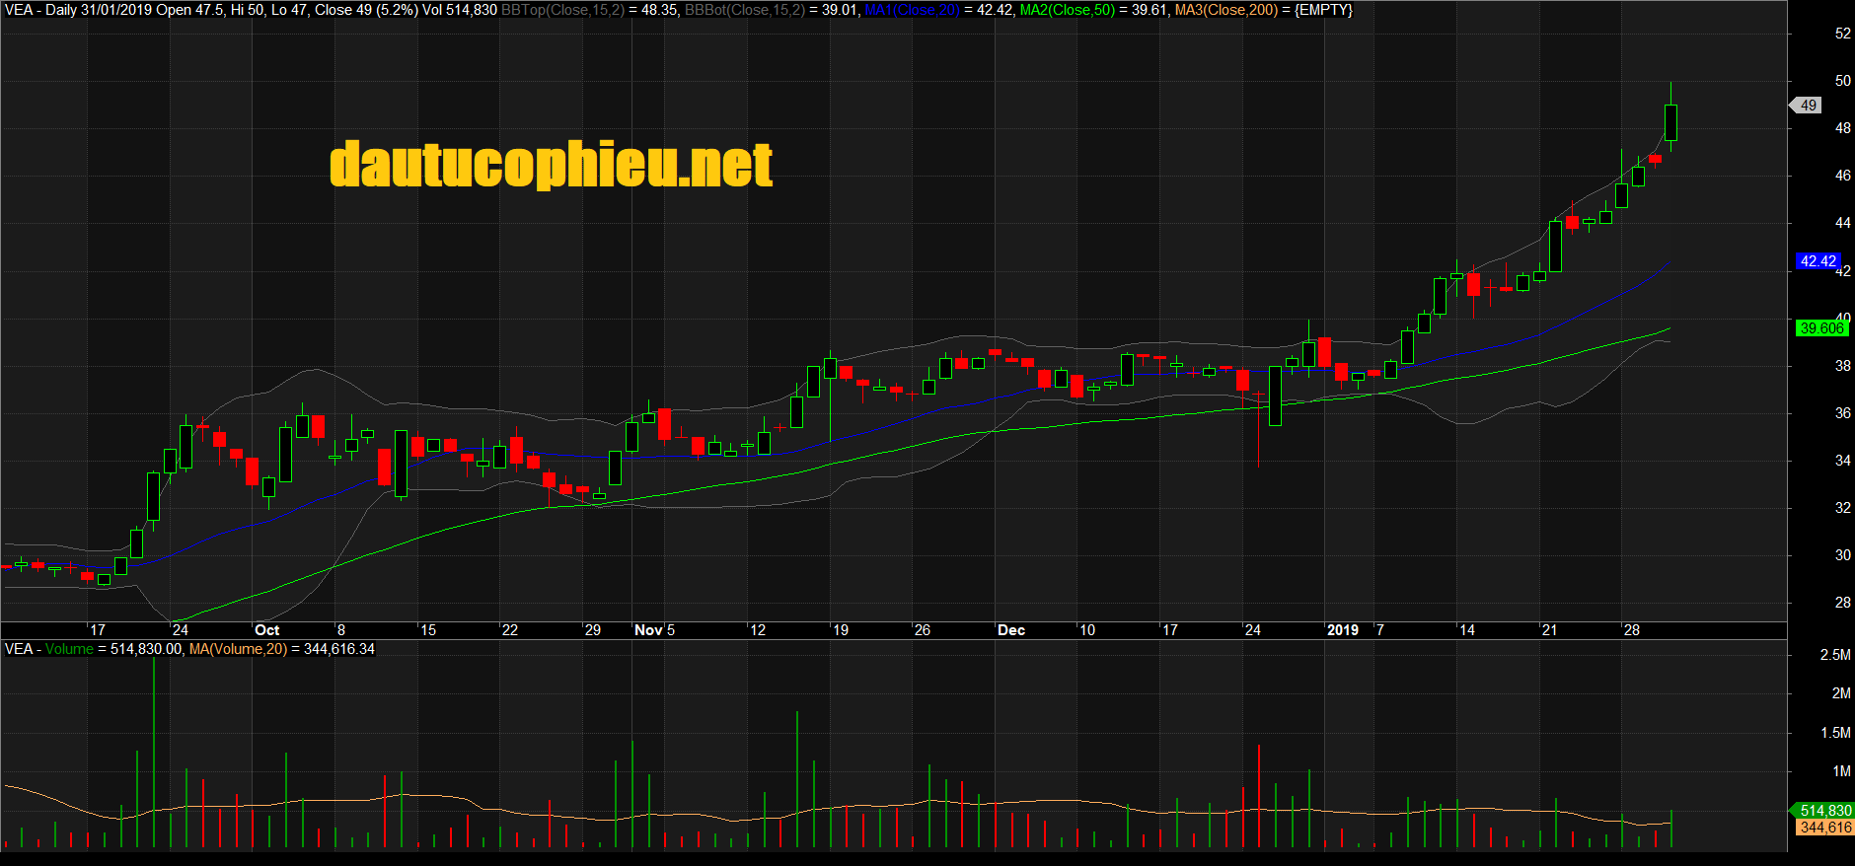Click the orange 344,616 volume average tag
Screen dimensions: 1855x866
(1824, 828)
